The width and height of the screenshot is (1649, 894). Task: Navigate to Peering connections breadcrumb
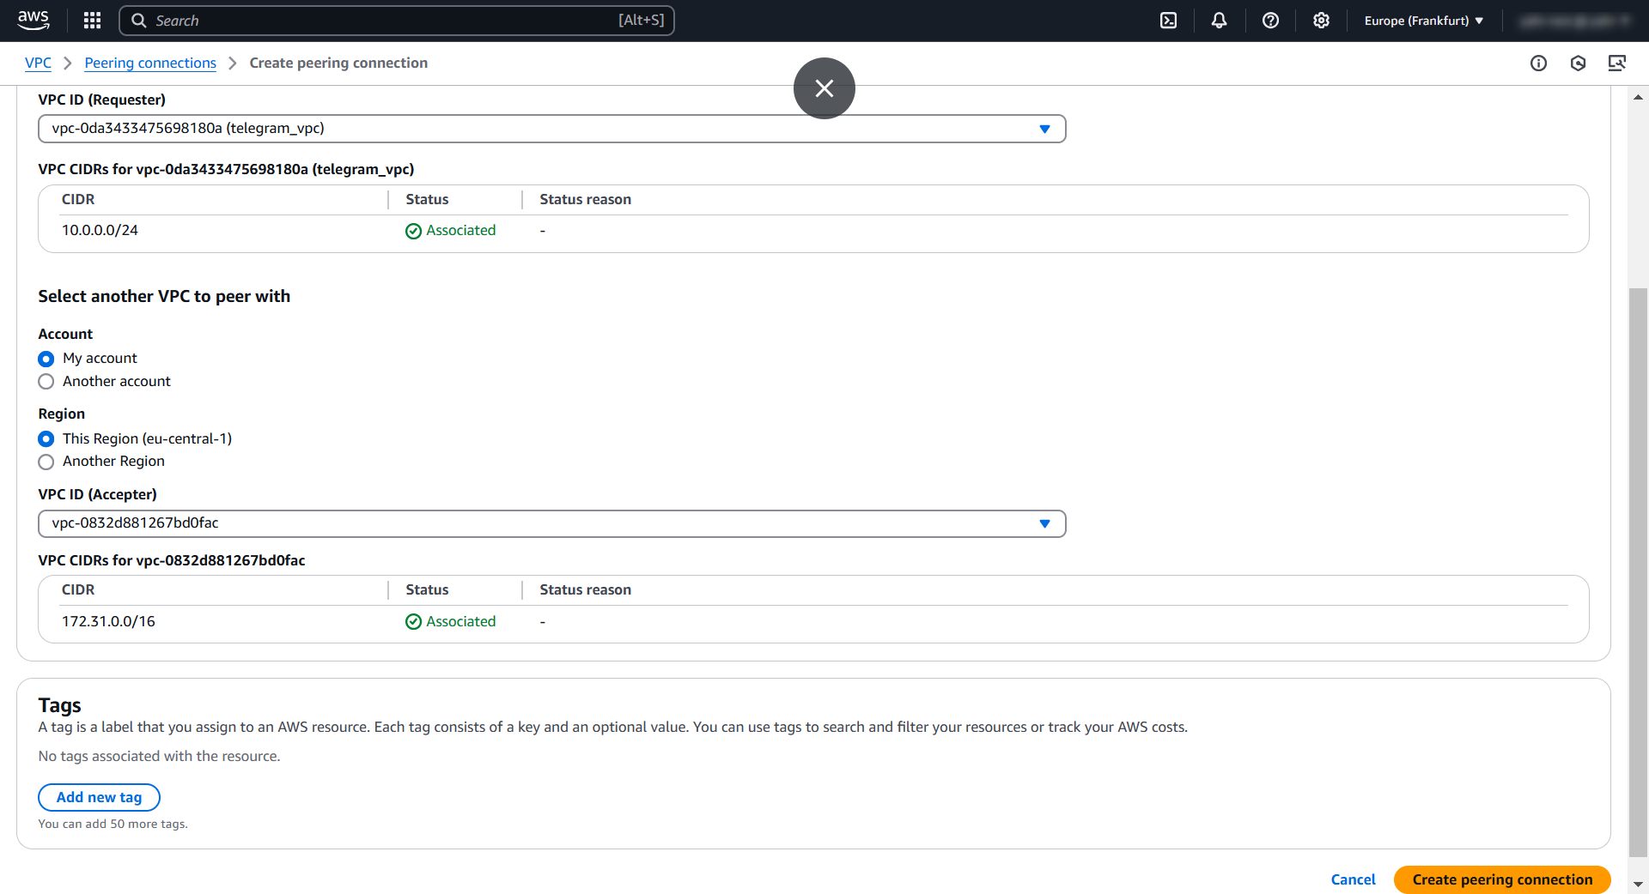150,63
